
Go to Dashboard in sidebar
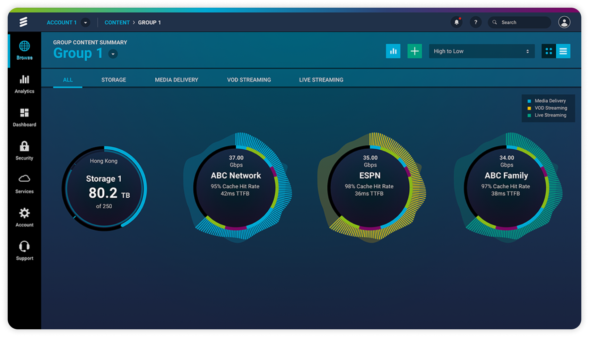click(x=24, y=118)
